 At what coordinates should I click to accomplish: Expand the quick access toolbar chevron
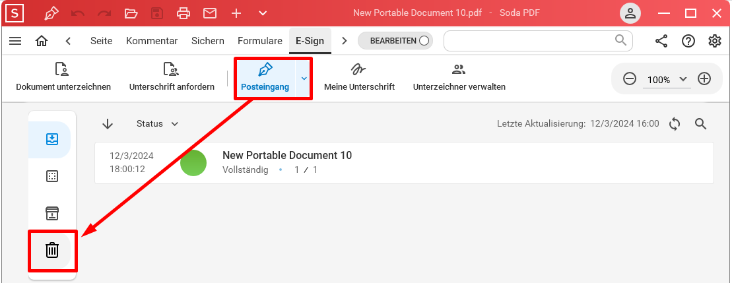point(263,13)
